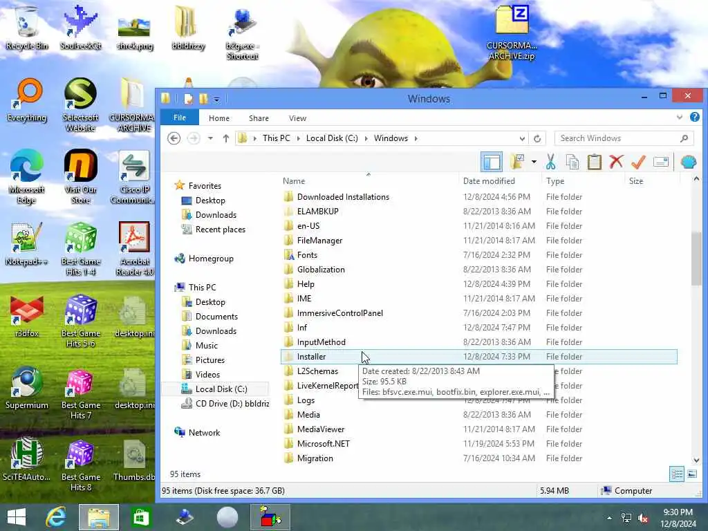The image size is (708, 531).
Task: Expand the ribbon with the chevron
Action: (x=679, y=118)
